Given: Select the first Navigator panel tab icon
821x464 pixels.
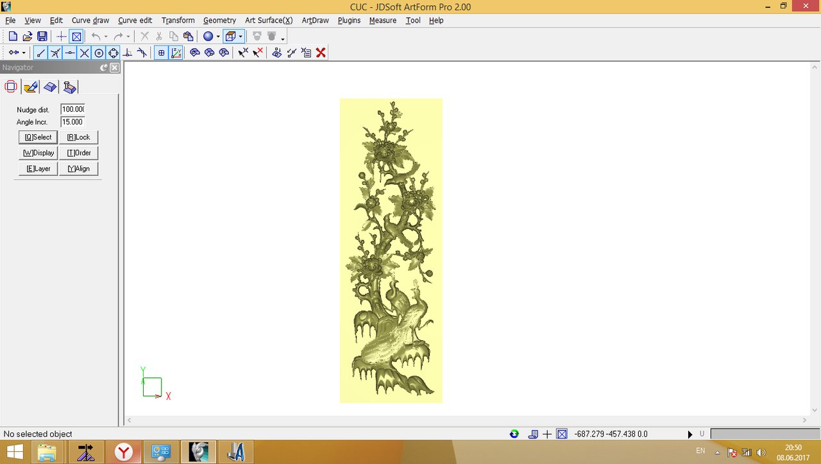Looking at the screenshot, I should [x=11, y=87].
